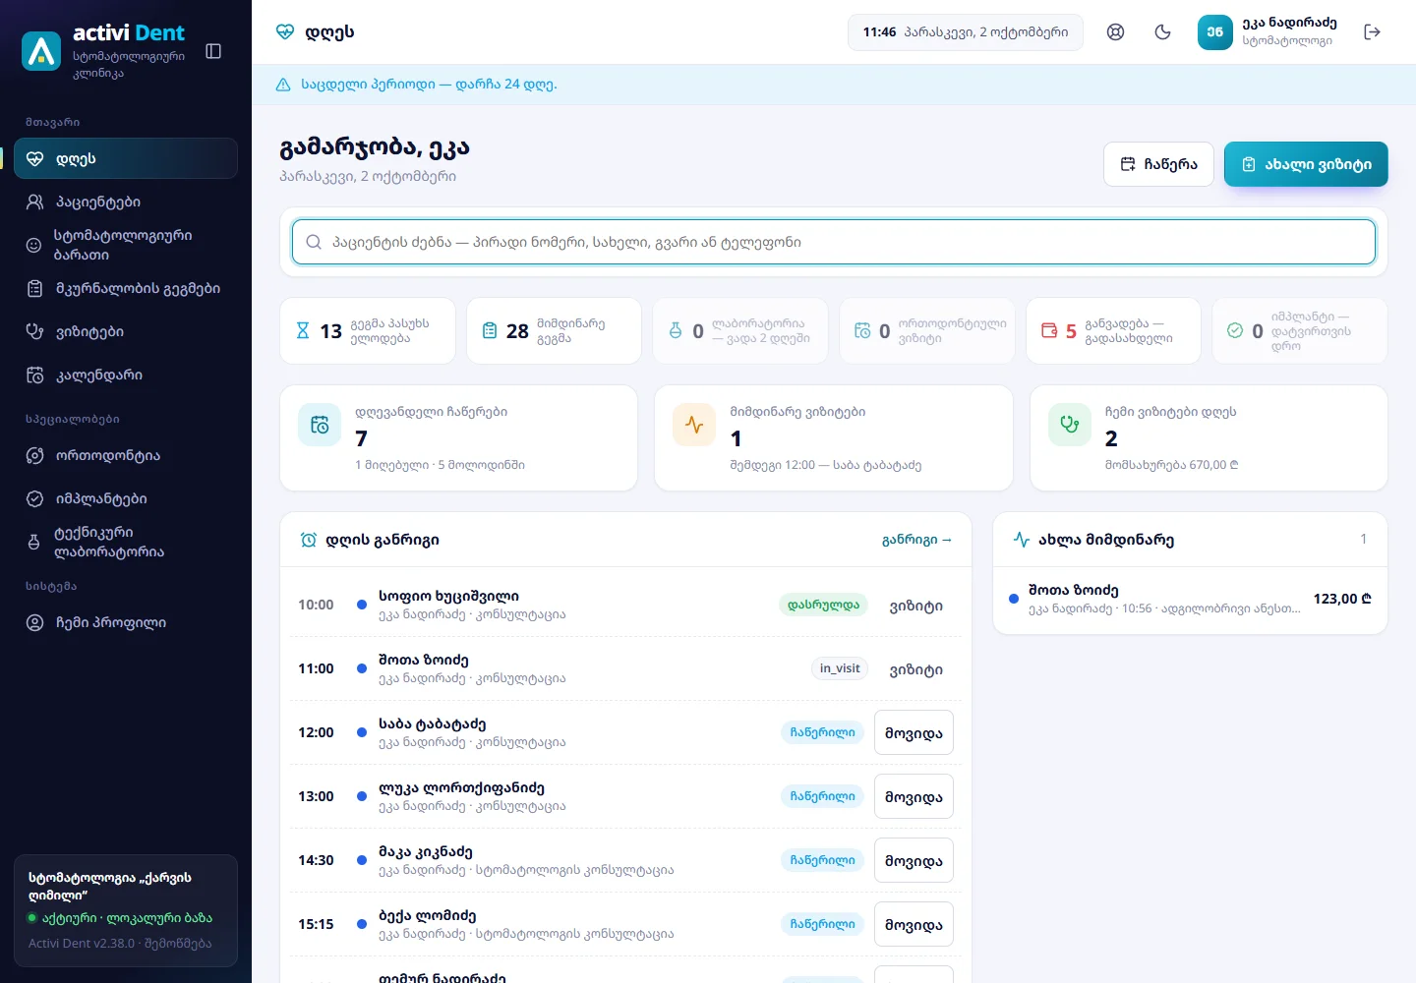The height and width of the screenshot is (983, 1416).
Task: Toggle dark mode moon icon
Action: click(1162, 32)
